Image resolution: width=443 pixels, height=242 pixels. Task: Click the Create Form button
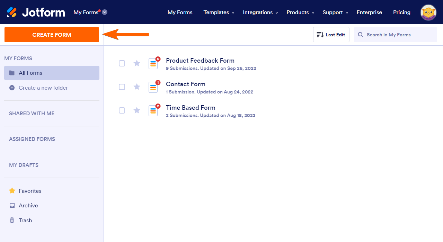52,35
